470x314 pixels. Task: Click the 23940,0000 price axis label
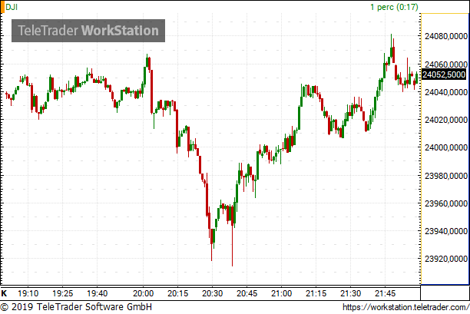446,231
